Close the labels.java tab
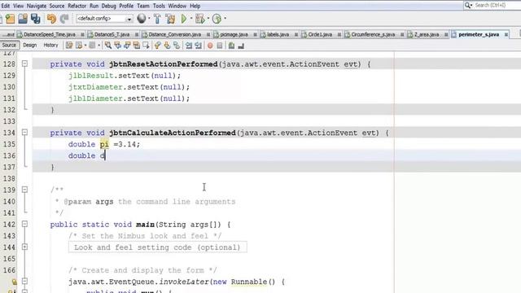The height and width of the screenshot is (293, 521). [x=296, y=34]
